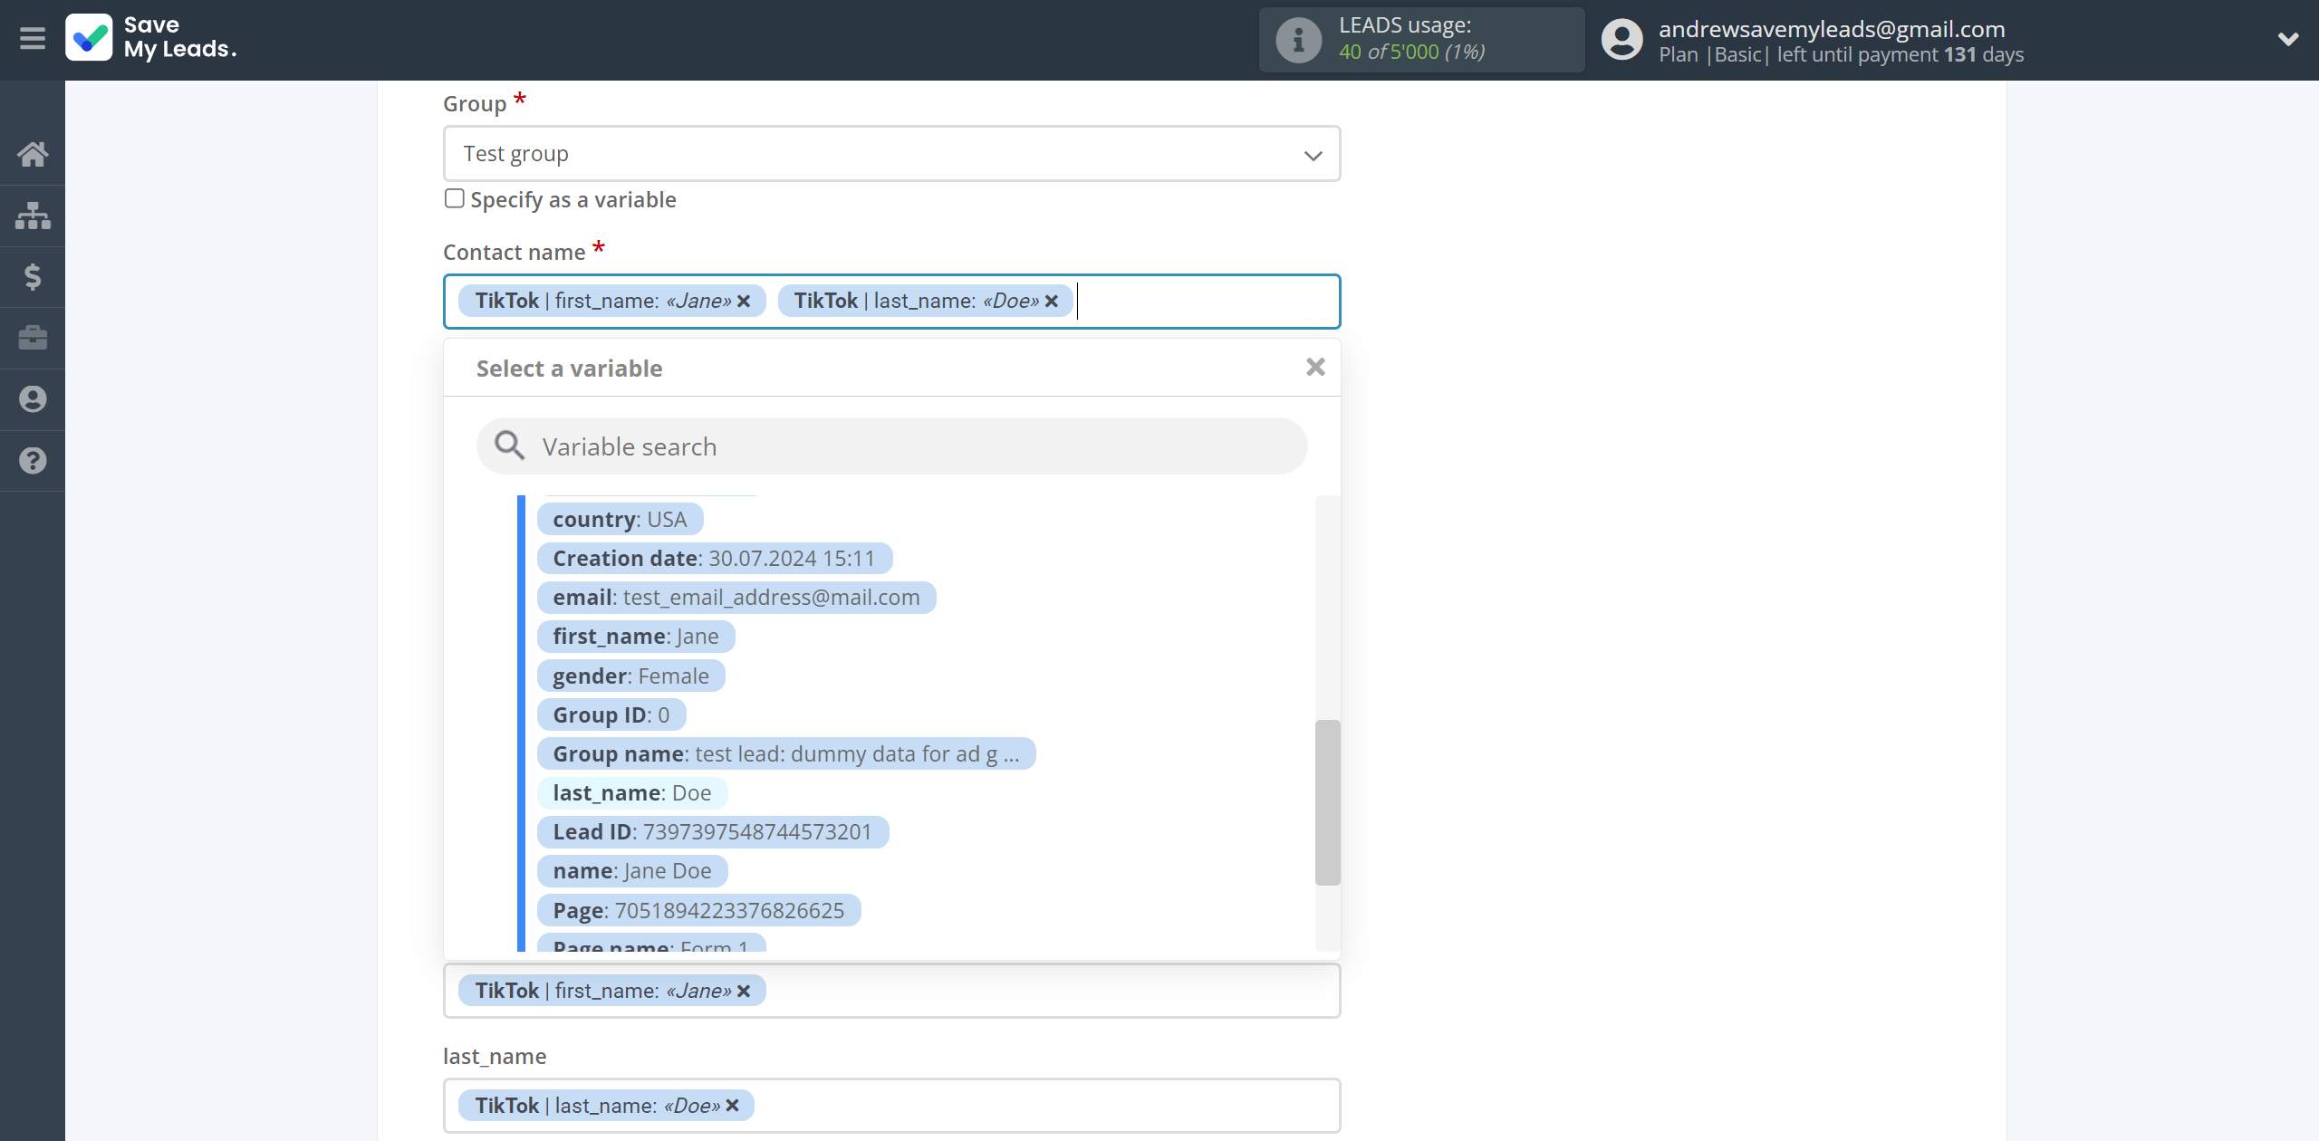Open the billing dollar sidebar icon

pyautogui.click(x=33, y=276)
